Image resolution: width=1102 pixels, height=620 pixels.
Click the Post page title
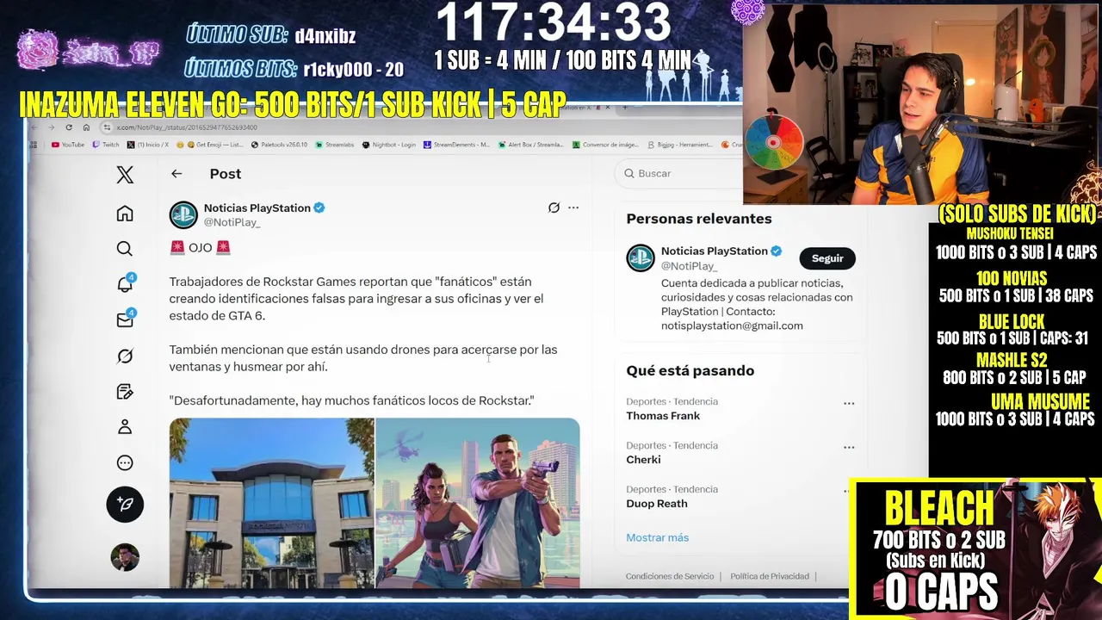pyautogui.click(x=226, y=174)
